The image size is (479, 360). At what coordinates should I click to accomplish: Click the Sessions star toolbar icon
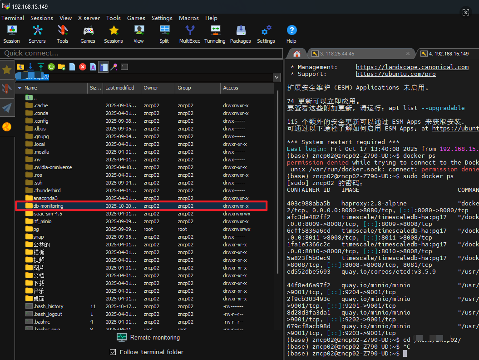coord(114,34)
